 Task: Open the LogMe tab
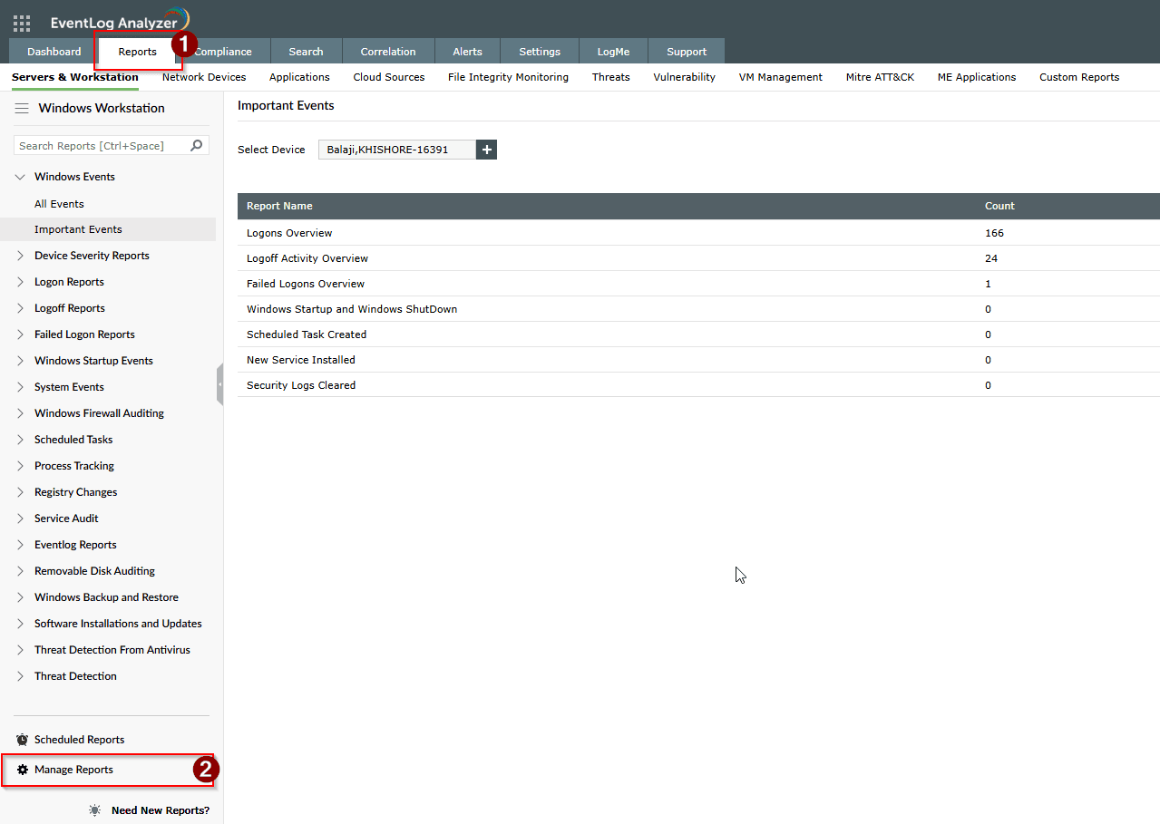(613, 52)
